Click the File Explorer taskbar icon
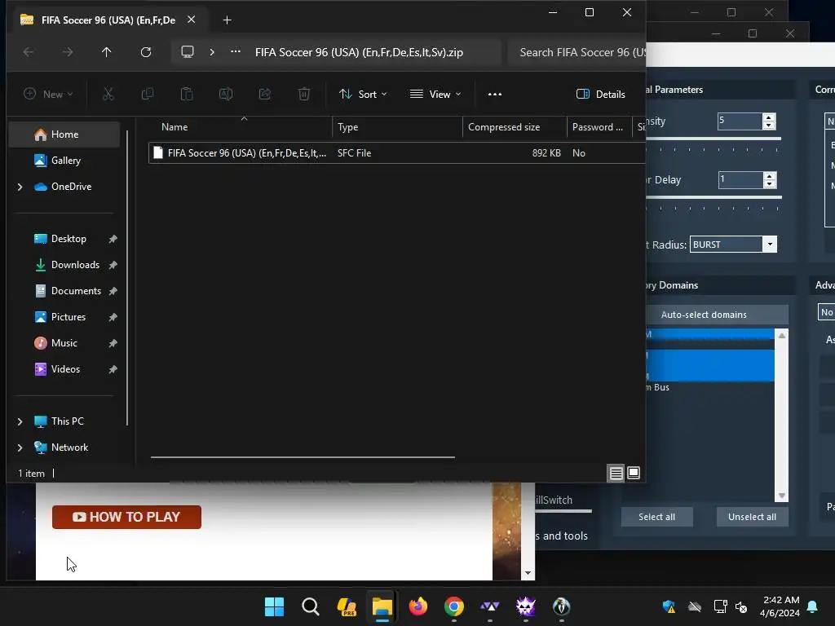This screenshot has height=626, width=835. click(x=382, y=606)
